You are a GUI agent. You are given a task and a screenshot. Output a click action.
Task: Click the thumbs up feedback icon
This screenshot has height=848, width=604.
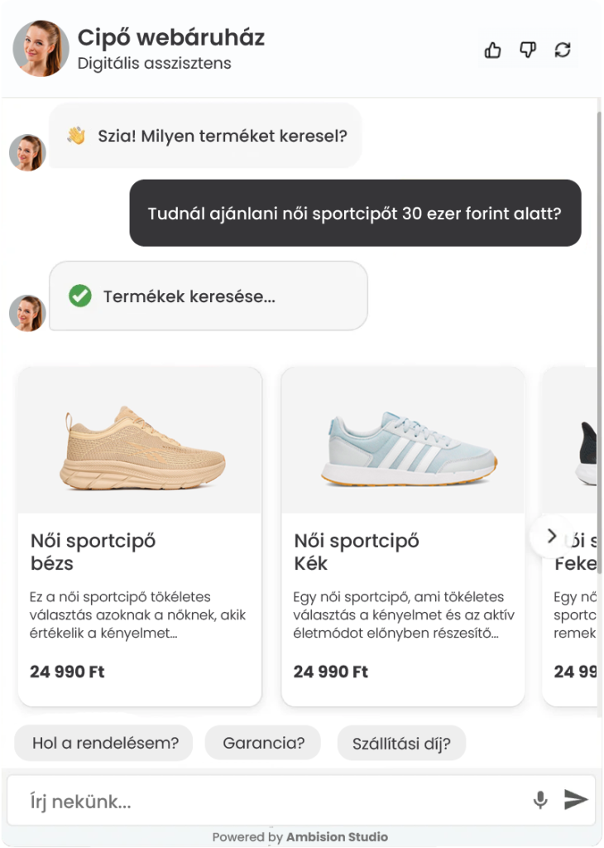coord(492,51)
